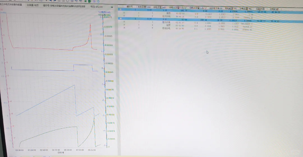
Task: Click the green X spreadsheet icon
Action: (85, 1)
